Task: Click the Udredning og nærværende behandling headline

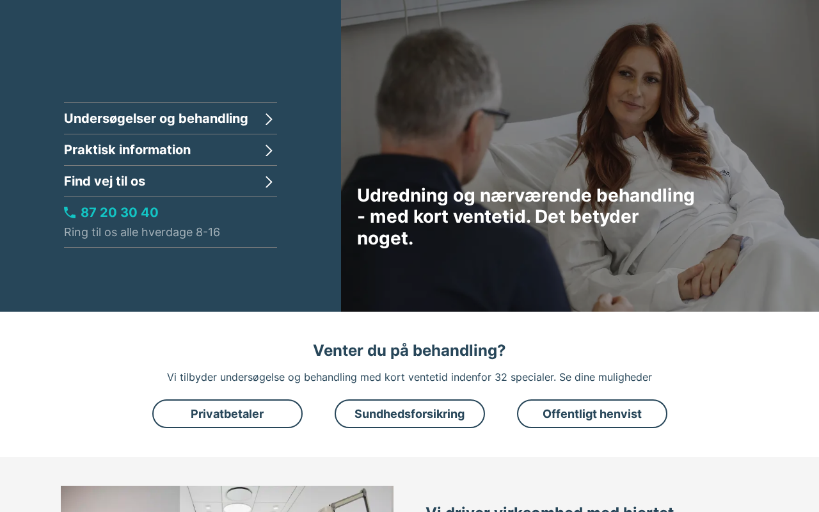Action: (526, 216)
